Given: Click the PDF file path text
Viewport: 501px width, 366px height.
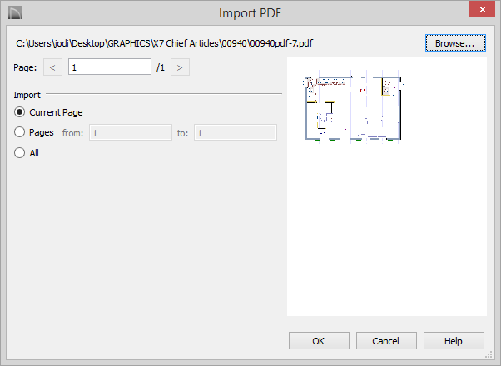Looking at the screenshot, I should tap(165, 43).
